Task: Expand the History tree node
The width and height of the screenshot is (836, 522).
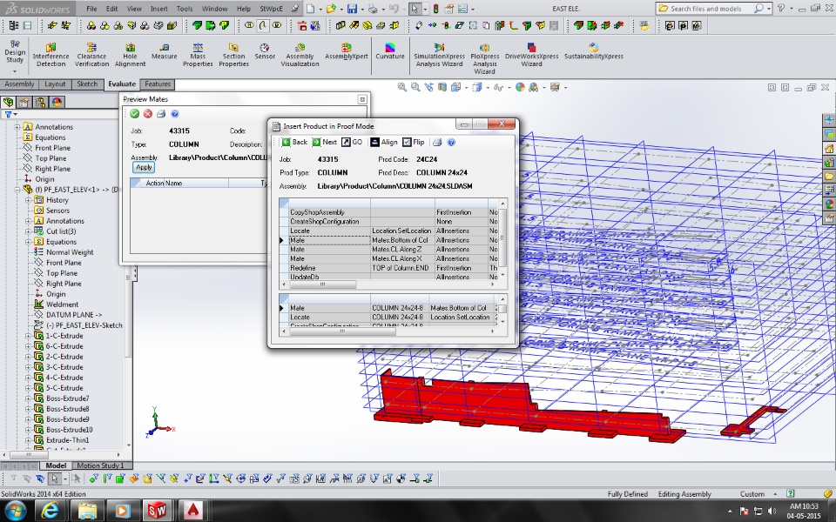Action: [28, 200]
